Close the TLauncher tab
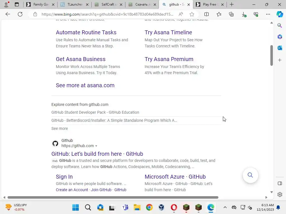 tap(87, 4)
